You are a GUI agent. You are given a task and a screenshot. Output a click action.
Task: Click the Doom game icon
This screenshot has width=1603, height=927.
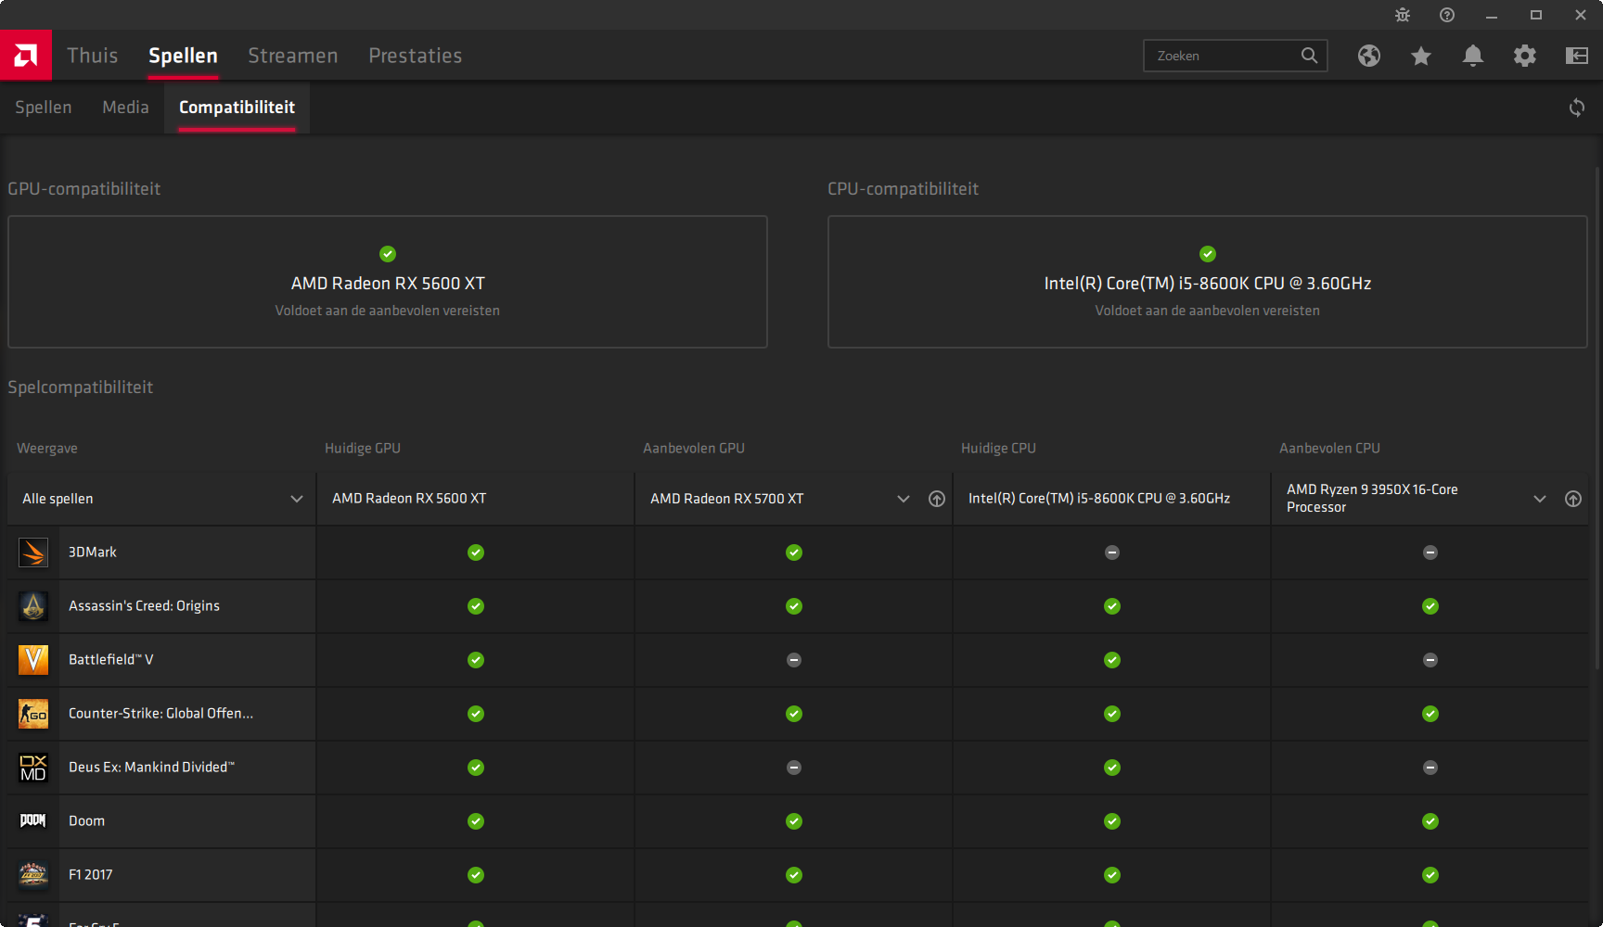pos(33,821)
